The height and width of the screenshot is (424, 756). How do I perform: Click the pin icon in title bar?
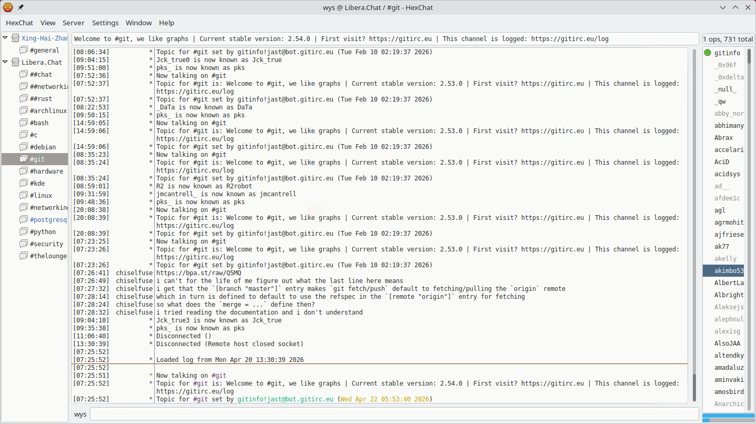click(x=21, y=7)
